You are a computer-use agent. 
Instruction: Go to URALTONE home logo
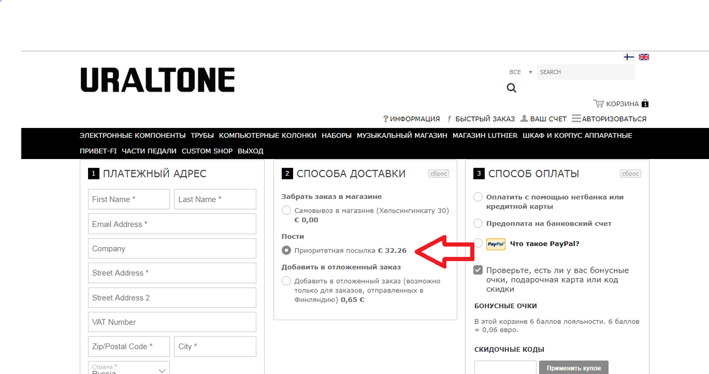[x=158, y=80]
